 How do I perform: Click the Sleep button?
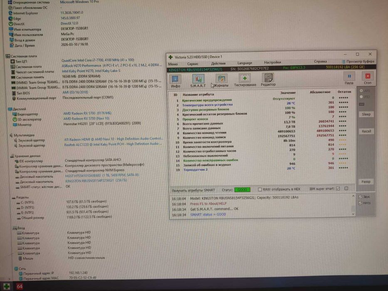(366, 114)
